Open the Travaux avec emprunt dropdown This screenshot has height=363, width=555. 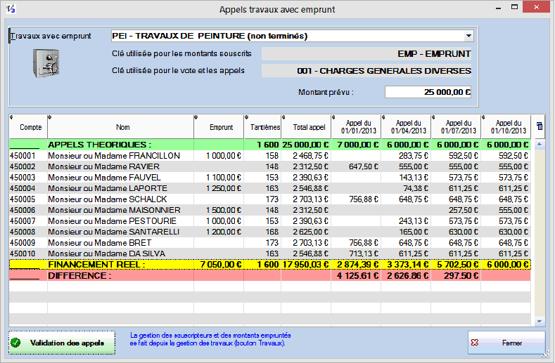(468, 36)
